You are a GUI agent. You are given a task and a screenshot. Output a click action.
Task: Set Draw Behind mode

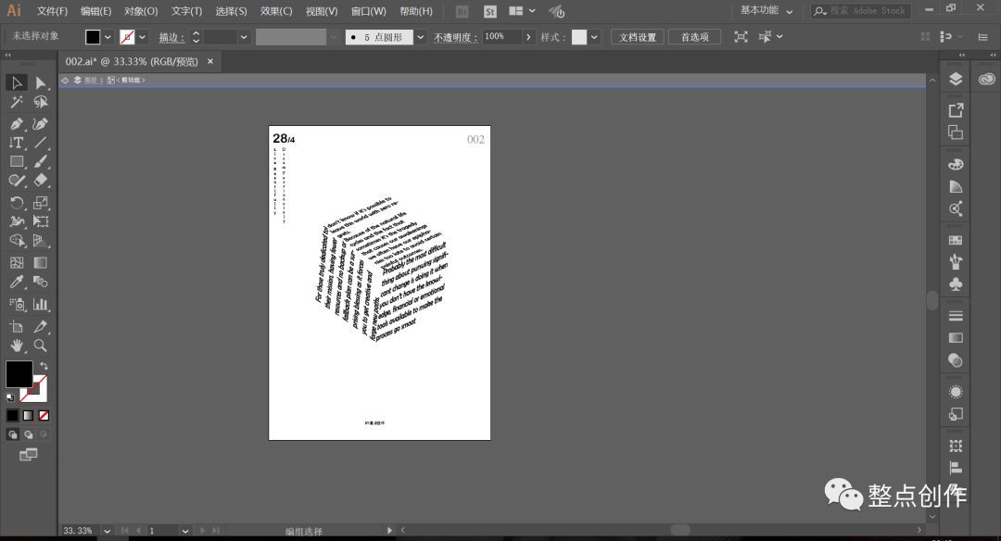coord(29,434)
